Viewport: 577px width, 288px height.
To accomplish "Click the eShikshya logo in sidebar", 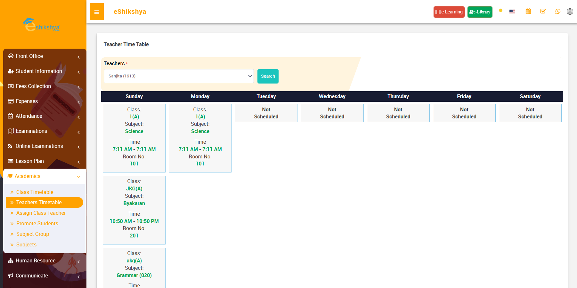I will [42, 25].
